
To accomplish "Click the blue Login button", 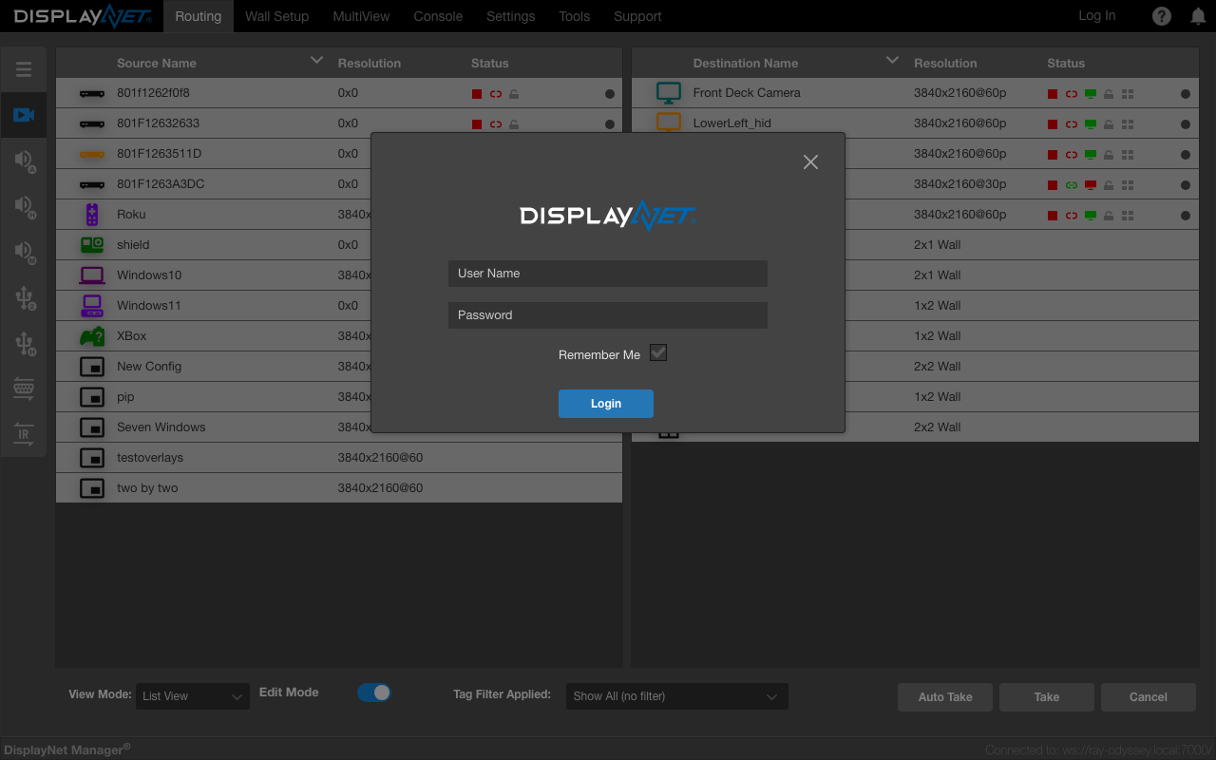I will 606,404.
